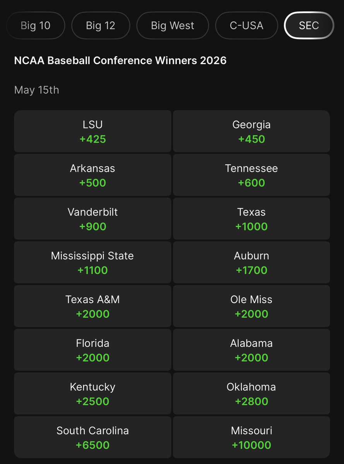344x464 pixels.
Task: Select Oklahoma +2800 odds
Action: pos(252,394)
